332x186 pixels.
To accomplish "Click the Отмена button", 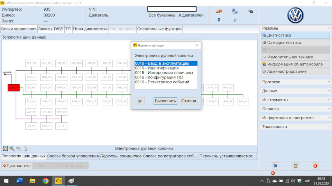I will click(x=188, y=101).
